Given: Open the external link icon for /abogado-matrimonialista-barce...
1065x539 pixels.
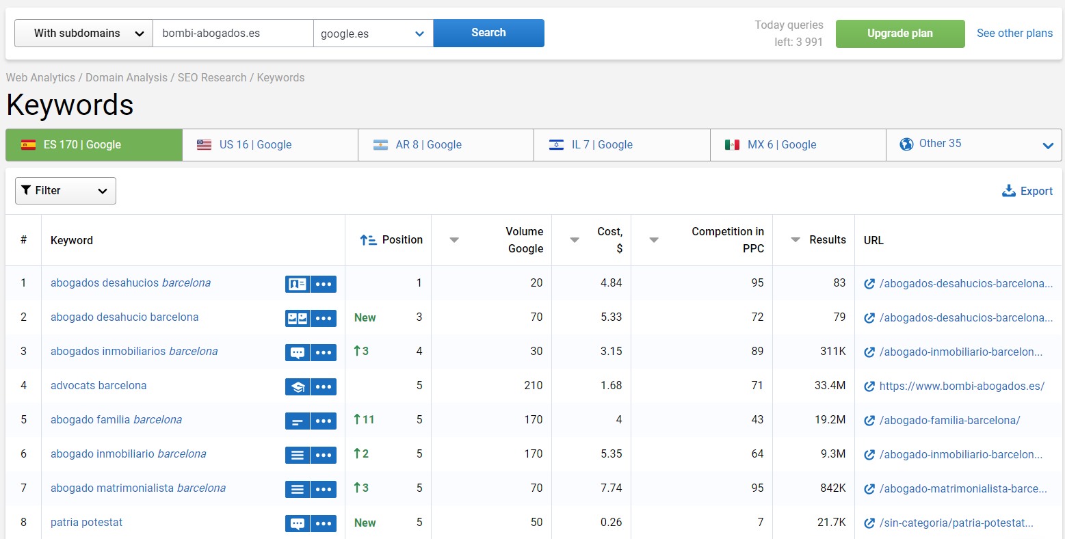Looking at the screenshot, I should [869, 488].
